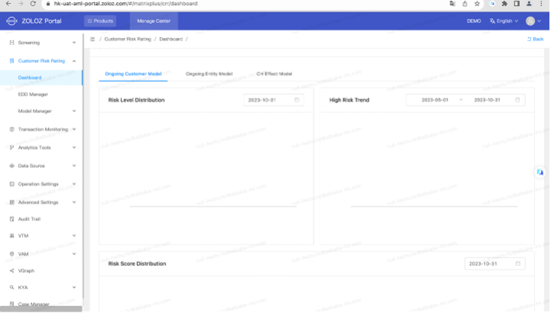Click calendar icon in Risk Level Distribution
Image resolution: width=550 pixels, height=314 pixels.
tap(297, 100)
